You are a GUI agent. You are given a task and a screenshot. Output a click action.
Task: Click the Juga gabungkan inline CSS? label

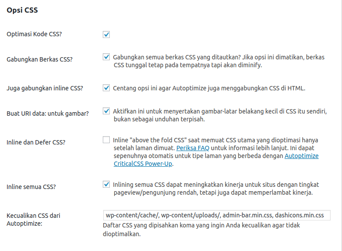click(x=45, y=88)
